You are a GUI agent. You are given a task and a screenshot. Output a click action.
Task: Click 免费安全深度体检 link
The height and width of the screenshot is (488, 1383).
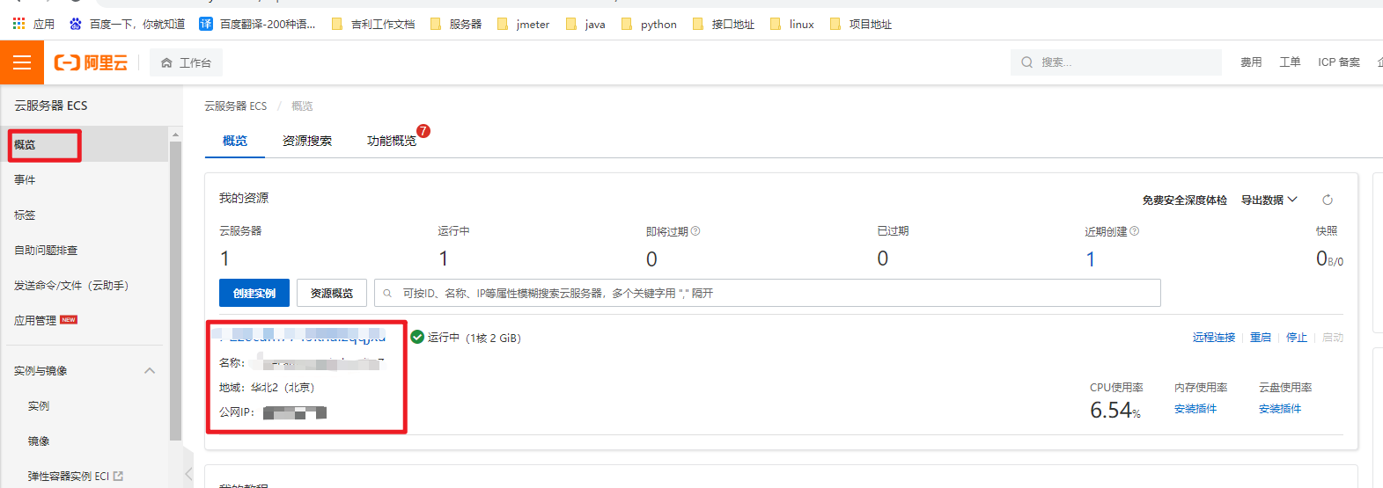click(1184, 200)
